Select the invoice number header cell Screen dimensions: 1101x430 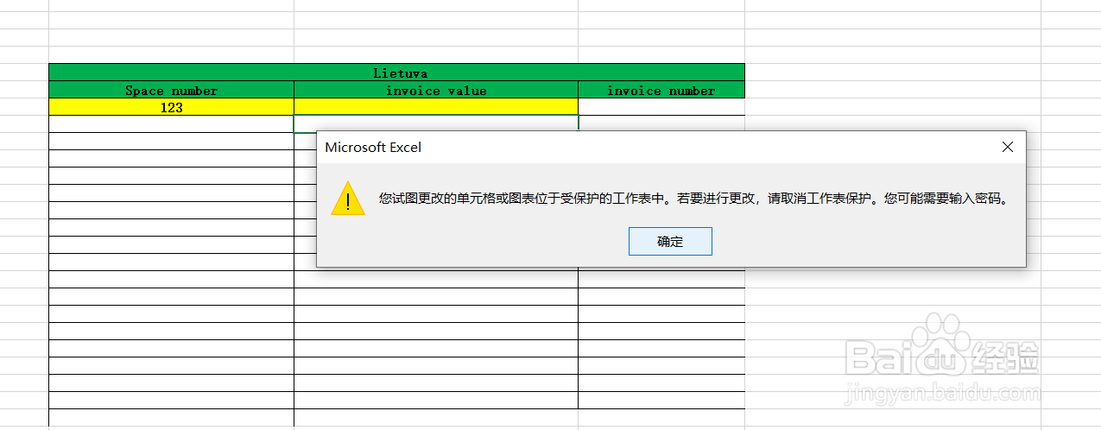pyautogui.click(x=661, y=90)
